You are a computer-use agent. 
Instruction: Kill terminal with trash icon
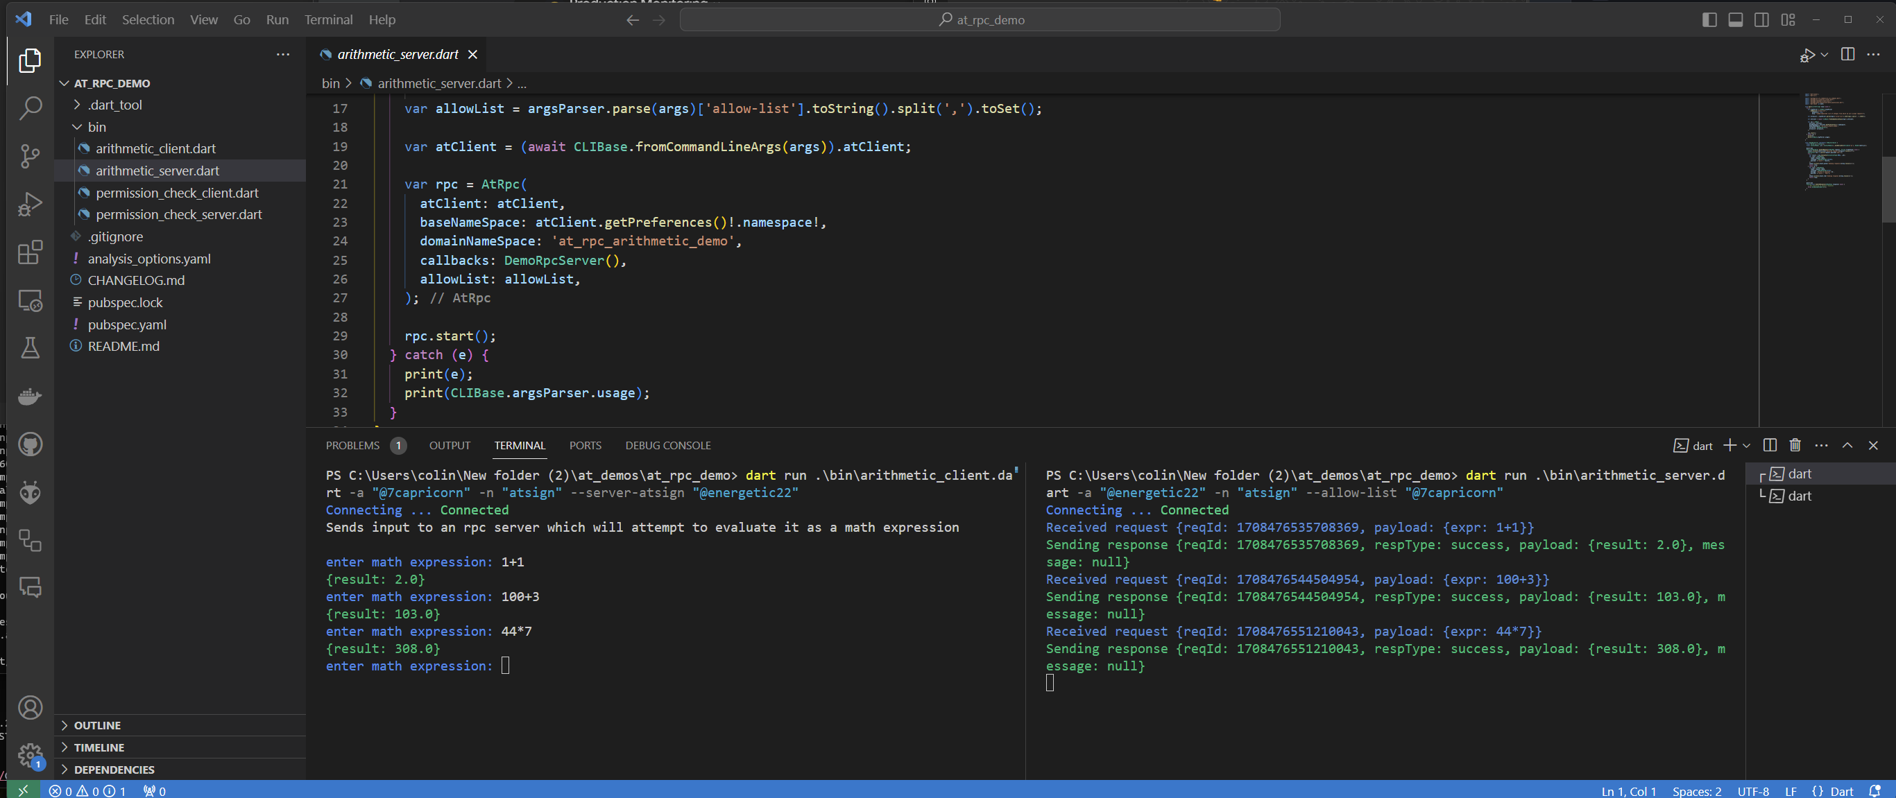1795,445
